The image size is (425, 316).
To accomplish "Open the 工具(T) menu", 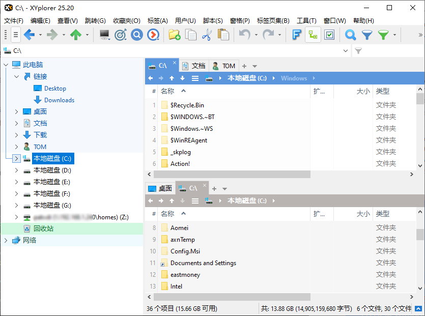I will [x=306, y=21].
